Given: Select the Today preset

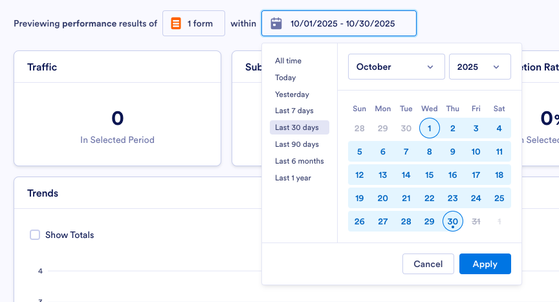Looking at the screenshot, I should coord(285,78).
